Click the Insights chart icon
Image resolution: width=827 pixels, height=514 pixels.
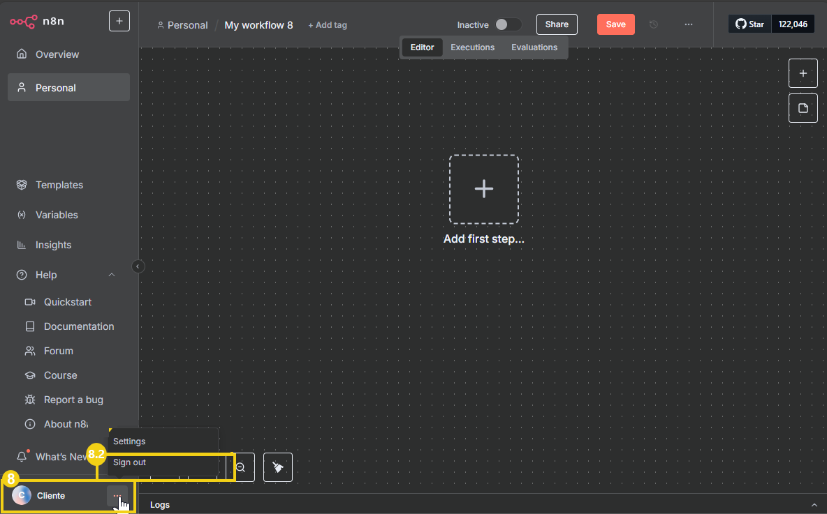click(x=22, y=245)
